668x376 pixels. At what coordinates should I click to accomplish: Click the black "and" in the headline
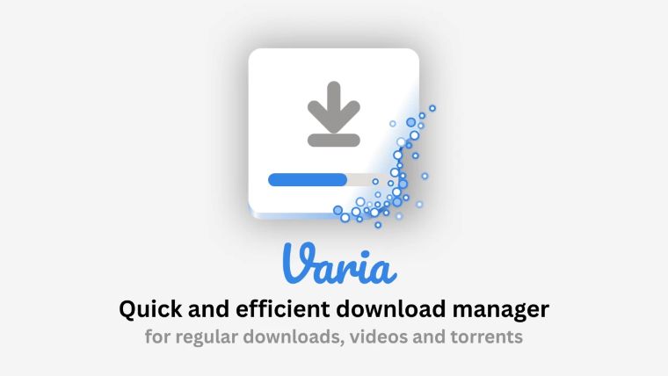click(x=209, y=308)
